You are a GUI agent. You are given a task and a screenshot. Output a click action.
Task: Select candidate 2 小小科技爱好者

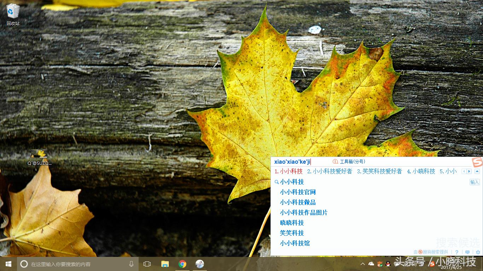tap(330, 171)
